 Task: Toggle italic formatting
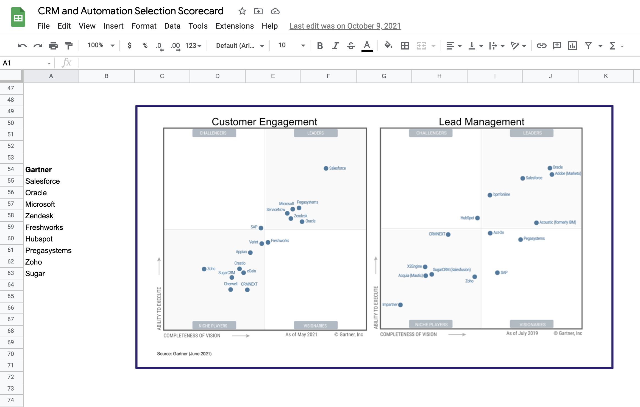(335, 46)
